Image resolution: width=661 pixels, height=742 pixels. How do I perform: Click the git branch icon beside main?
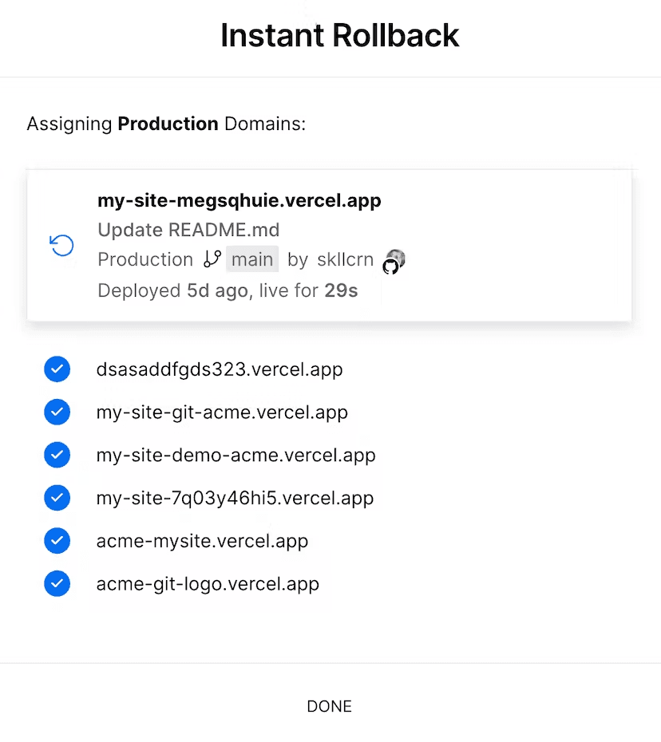point(212,259)
